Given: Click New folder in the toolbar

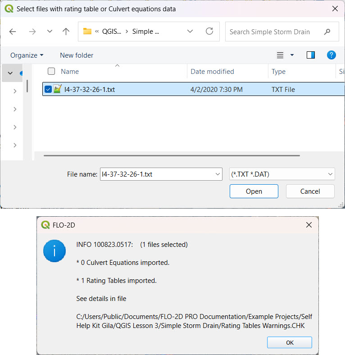Looking at the screenshot, I should click(77, 55).
